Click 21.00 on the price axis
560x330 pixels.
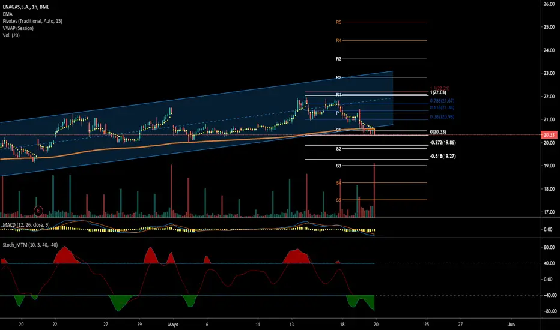549,119
